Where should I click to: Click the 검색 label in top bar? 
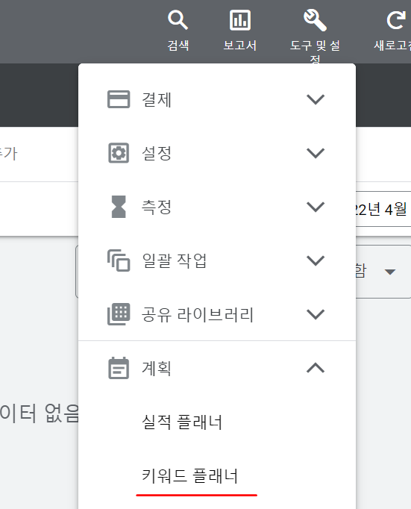point(178,45)
